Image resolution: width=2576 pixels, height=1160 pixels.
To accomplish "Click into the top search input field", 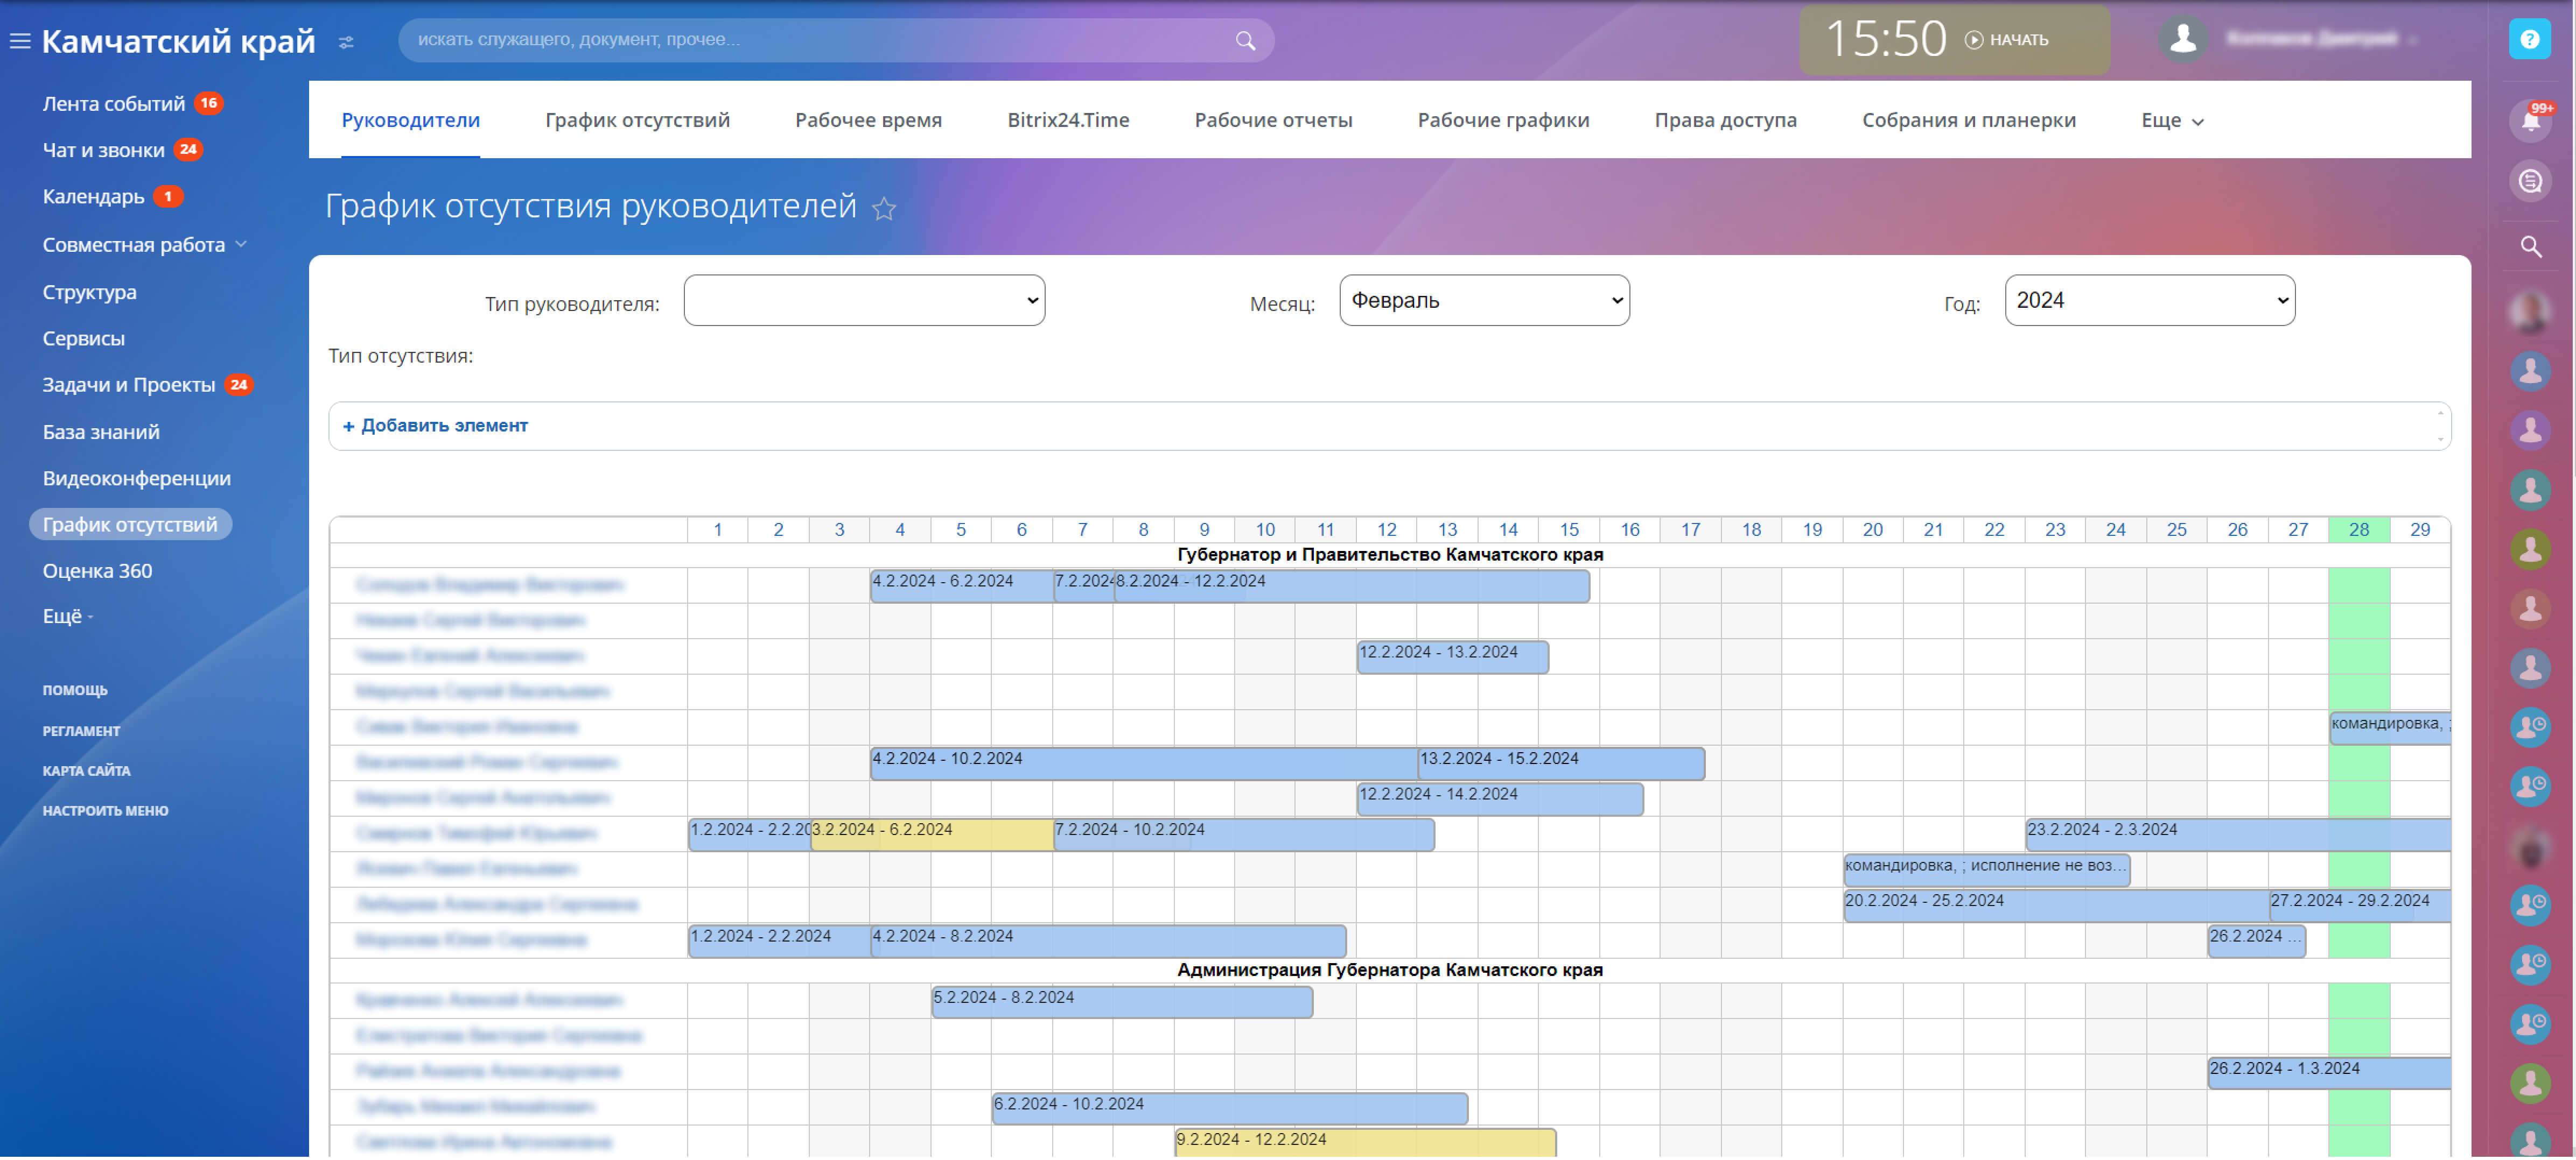I will [x=820, y=40].
